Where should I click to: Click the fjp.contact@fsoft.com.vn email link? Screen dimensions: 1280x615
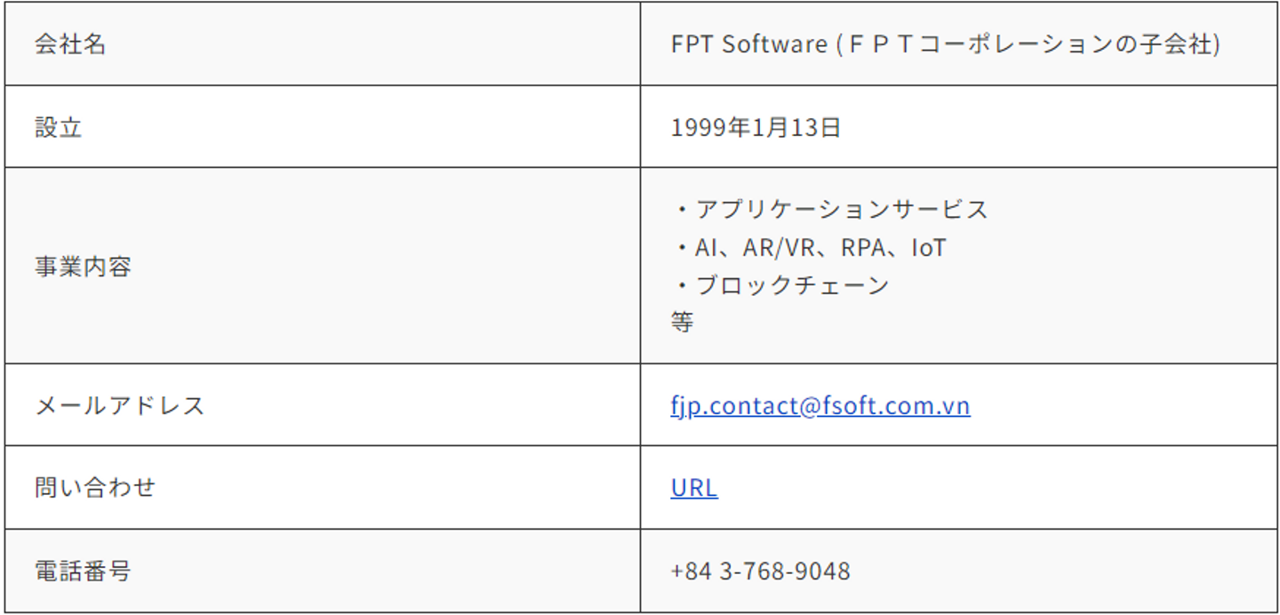click(820, 406)
